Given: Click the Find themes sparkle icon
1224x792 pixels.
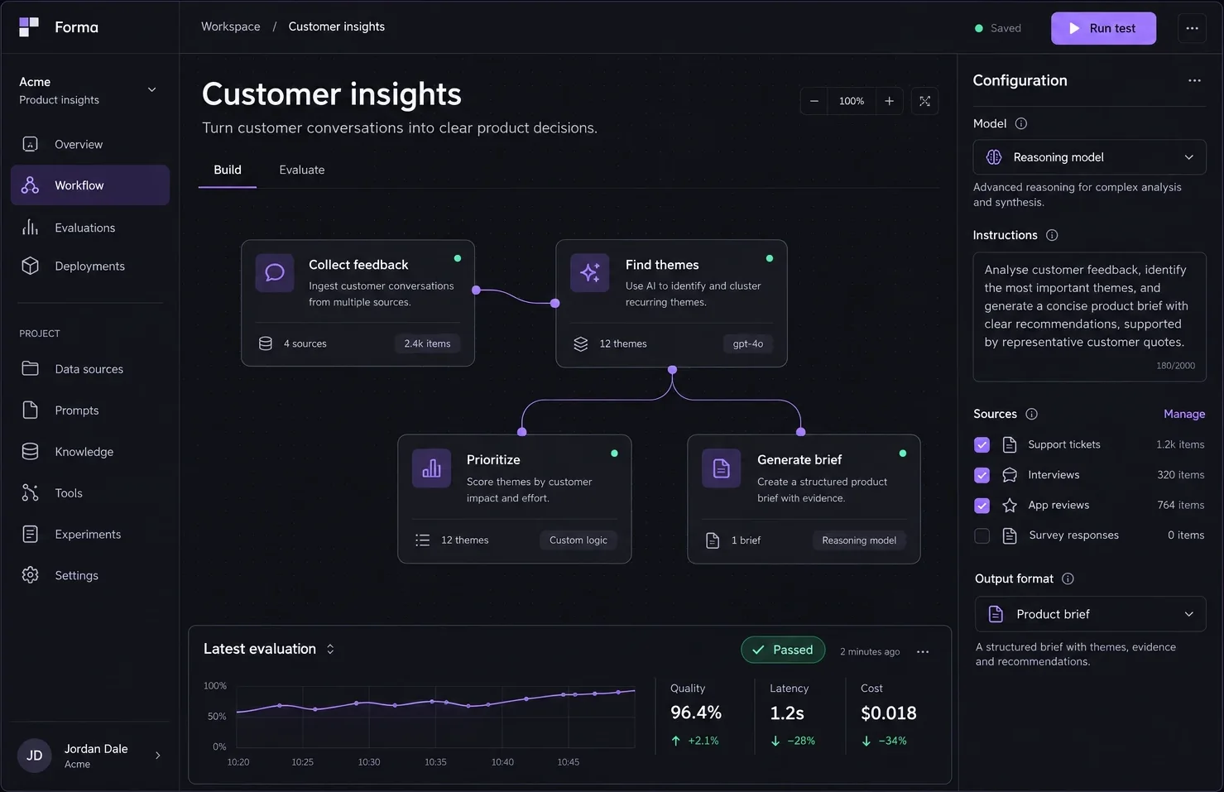Looking at the screenshot, I should coord(590,272).
